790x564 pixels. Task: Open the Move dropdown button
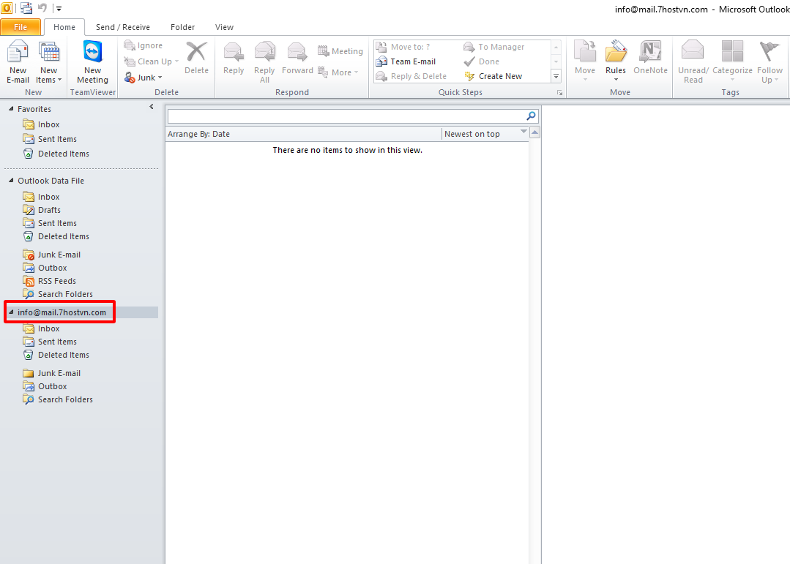[x=585, y=62]
